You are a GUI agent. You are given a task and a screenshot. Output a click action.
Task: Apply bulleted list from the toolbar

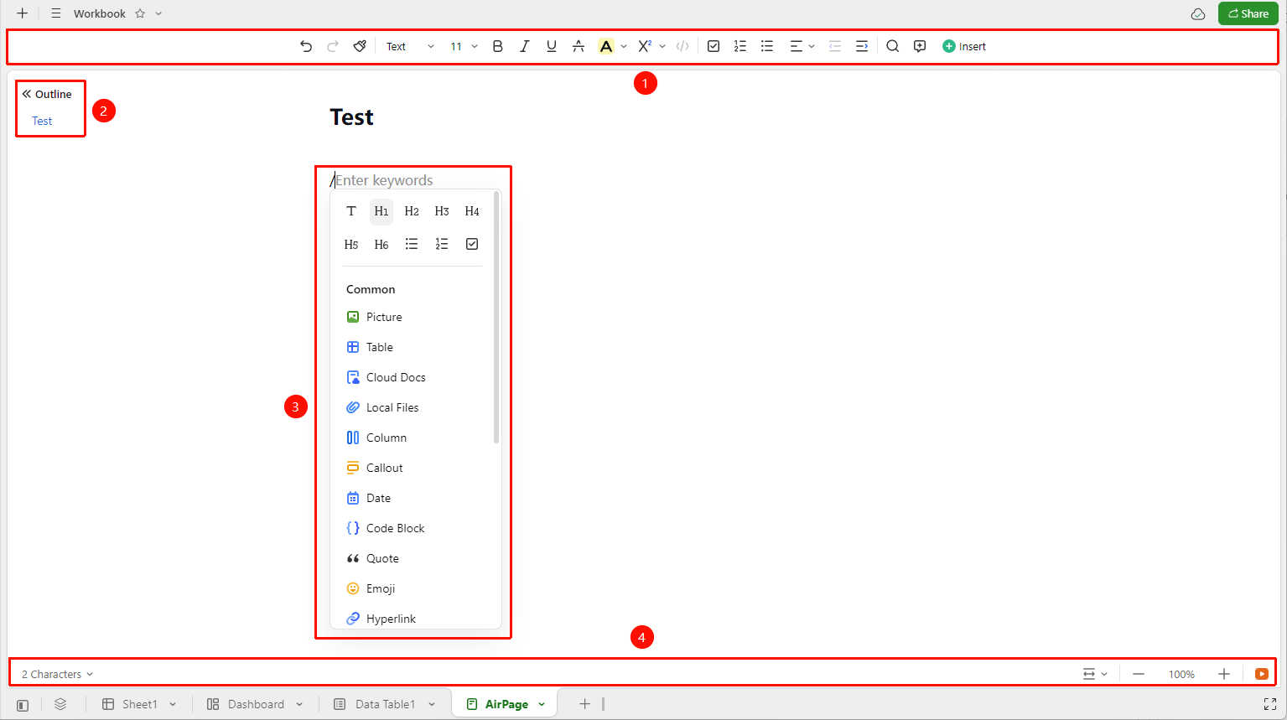pos(767,46)
